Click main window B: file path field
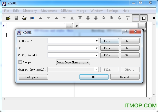Screen dimensions: 158x112 pos(108,26)
